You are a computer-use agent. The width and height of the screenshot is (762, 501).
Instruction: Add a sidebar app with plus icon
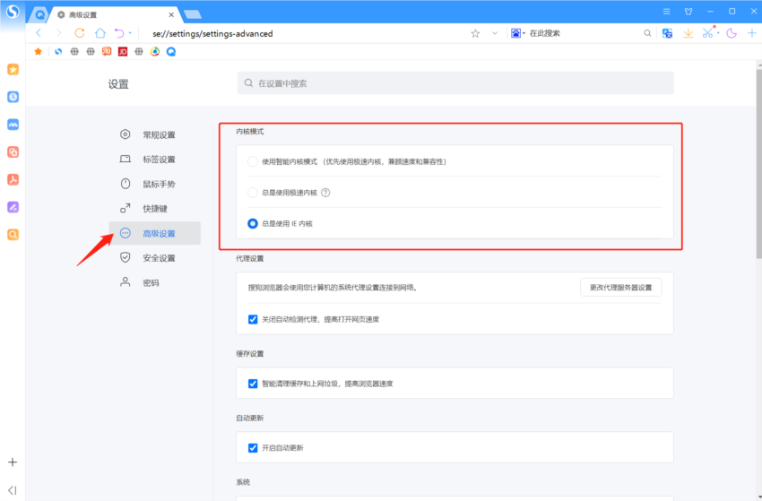pyautogui.click(x=13, y=462)
